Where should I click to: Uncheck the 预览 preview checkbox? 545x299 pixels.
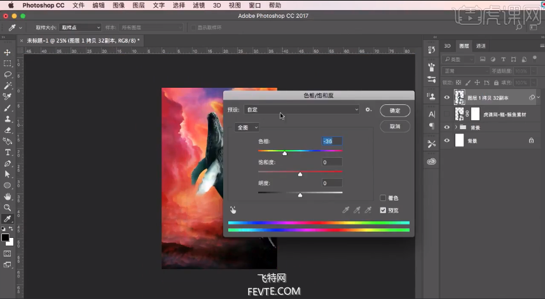[383, 211]
